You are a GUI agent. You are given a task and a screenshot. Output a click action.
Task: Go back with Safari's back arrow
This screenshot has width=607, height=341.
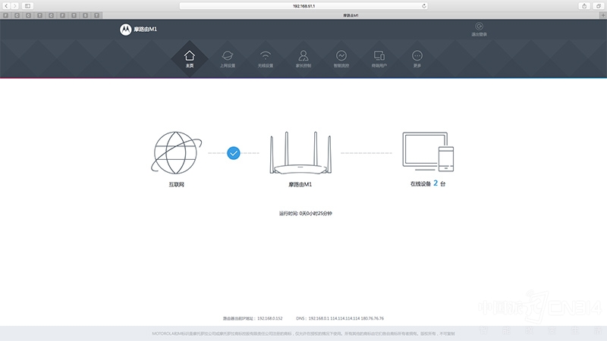(6, 6)
